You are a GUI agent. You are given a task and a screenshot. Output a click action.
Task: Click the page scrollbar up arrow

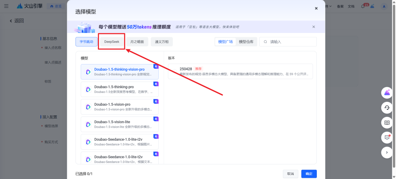click(394, 2)
